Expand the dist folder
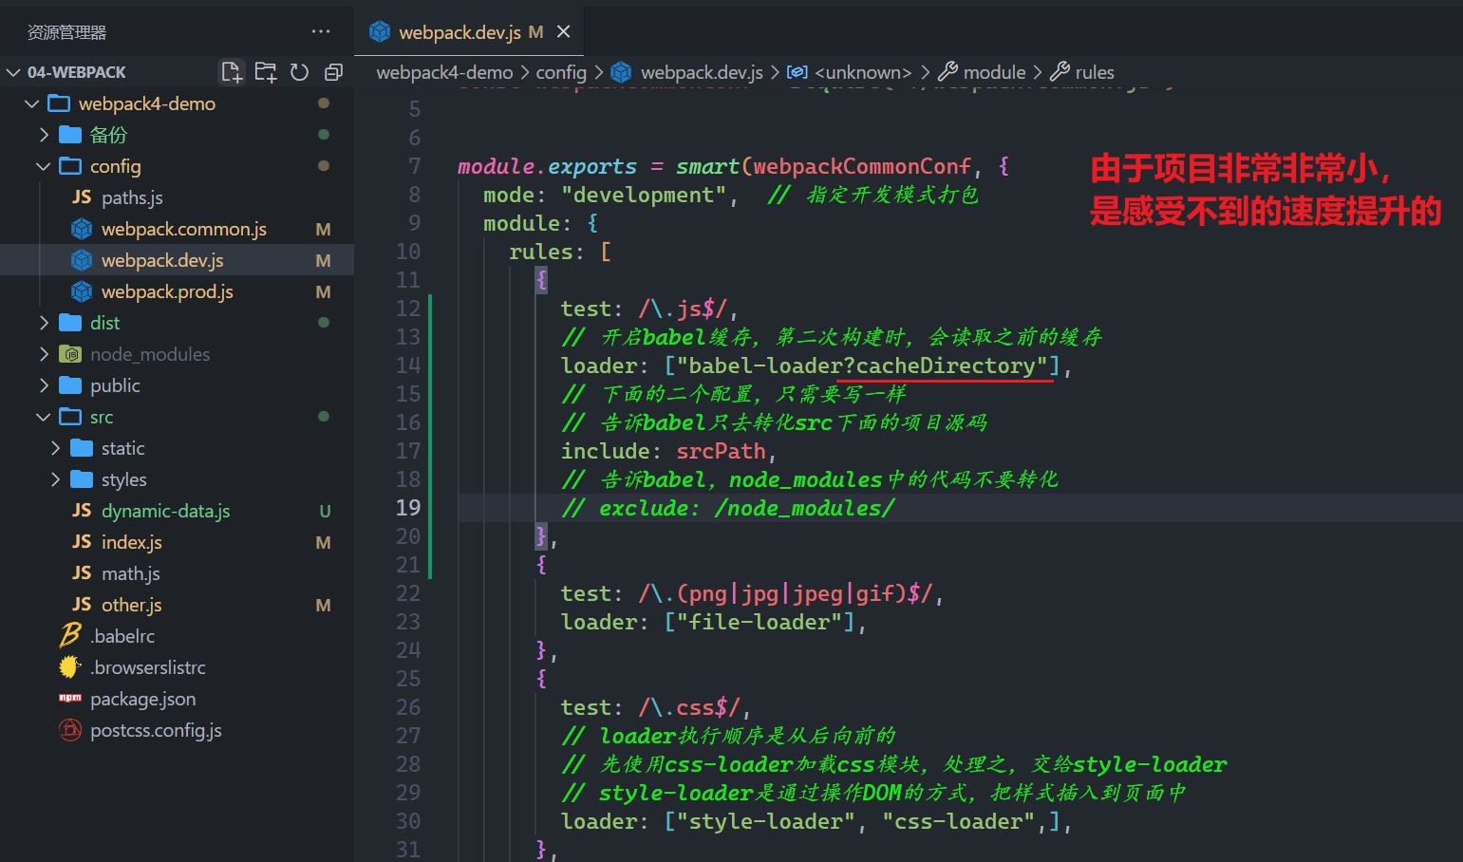This screenshot has width=1463, height=862. point(44,323)
